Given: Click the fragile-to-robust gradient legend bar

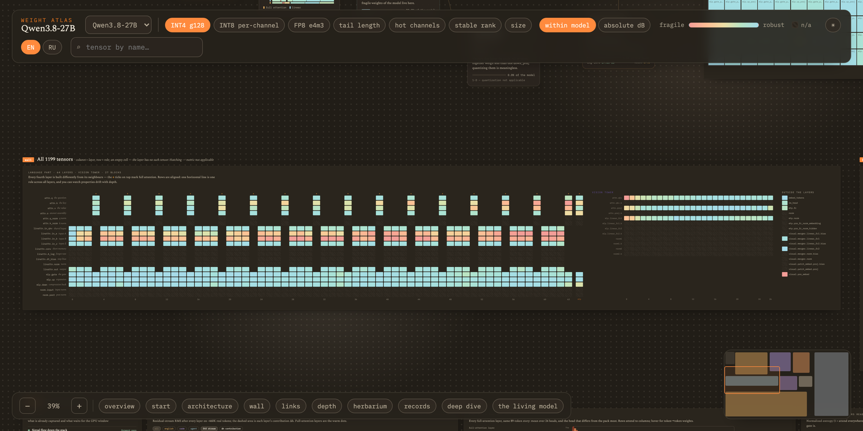Looking at the screenshot, I should click(724, 25).
